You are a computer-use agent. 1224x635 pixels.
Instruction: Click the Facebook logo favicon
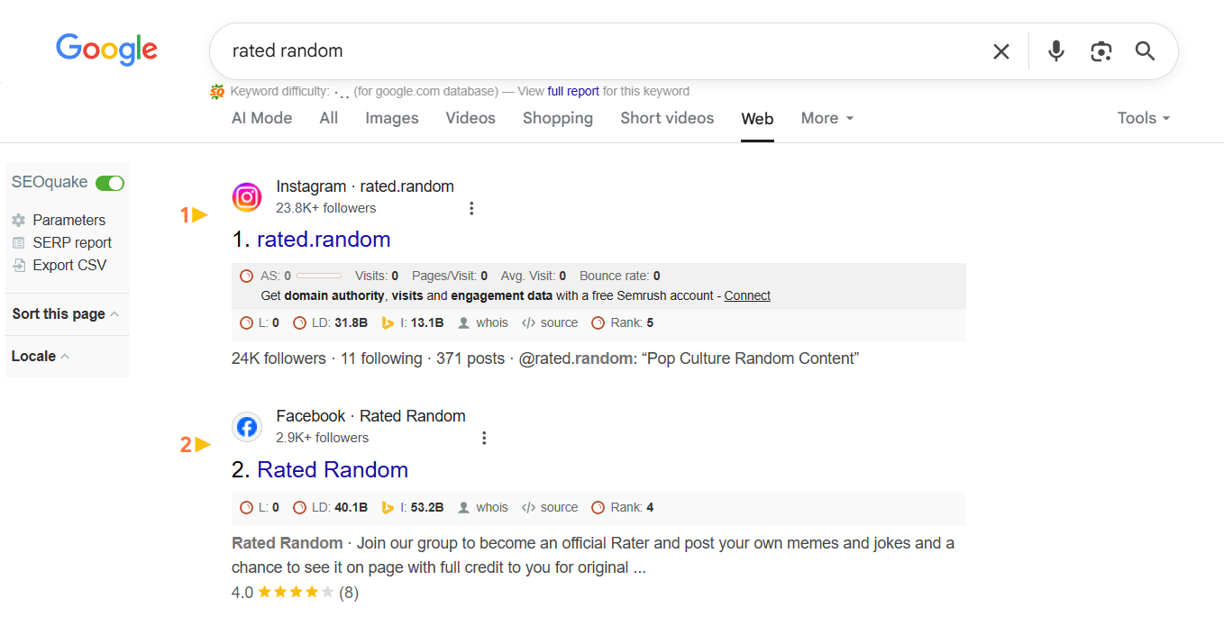point(247,427)
